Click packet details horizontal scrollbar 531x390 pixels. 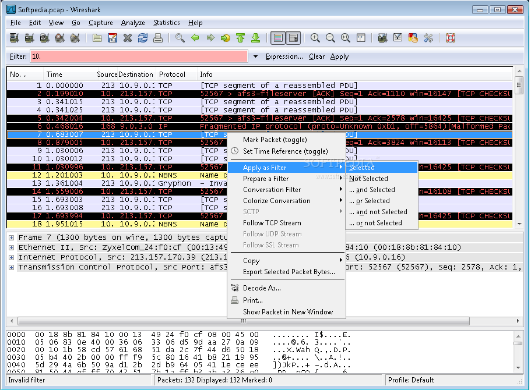pyautogui.click(x=243, y=321)
